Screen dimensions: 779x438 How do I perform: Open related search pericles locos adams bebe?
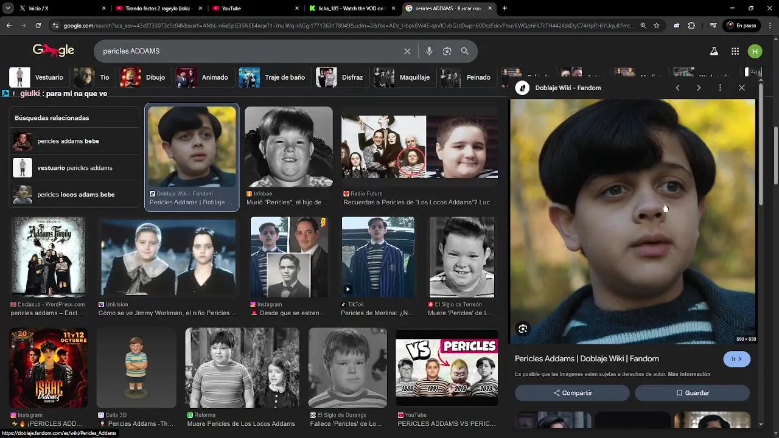[74, 195]
